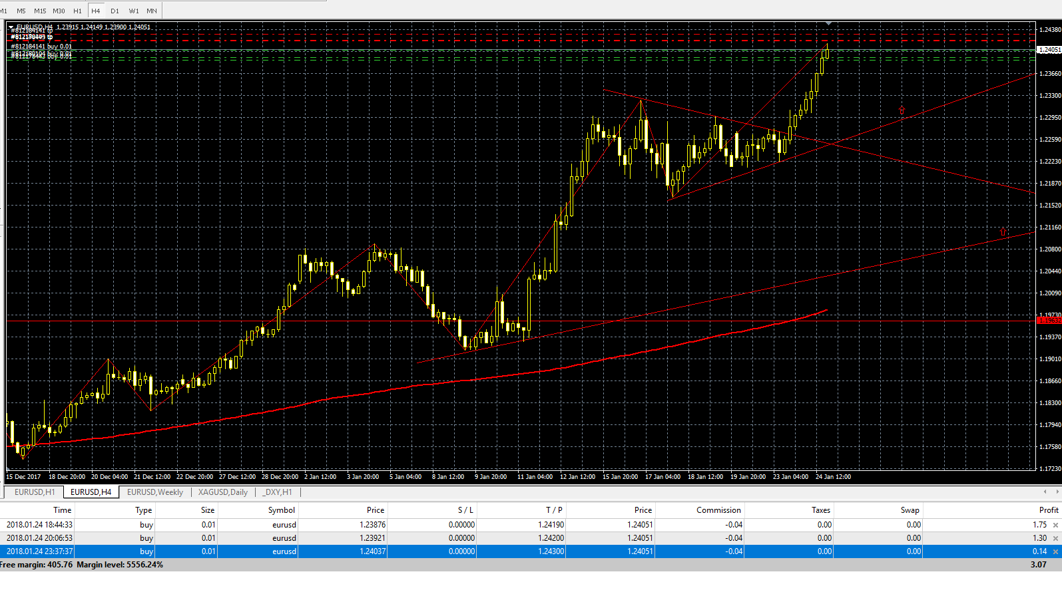Sort orders by Size column header
The width and height of the screenshot is (1062, 606).
coord(186,510)
